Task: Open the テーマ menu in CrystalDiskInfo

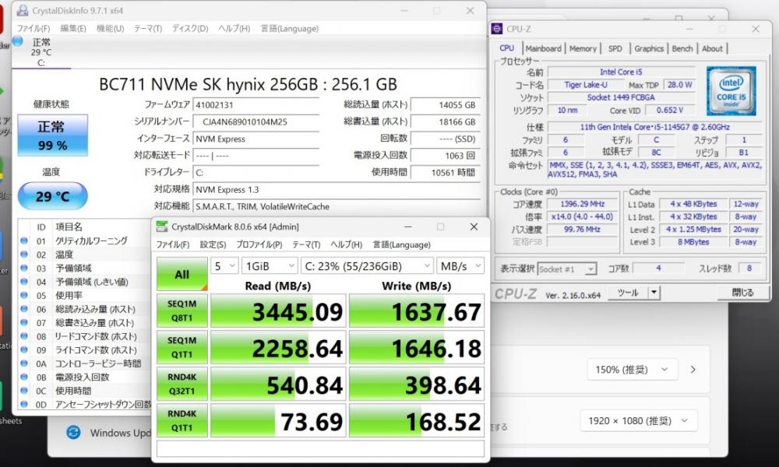Action: [x=147, y=29]
